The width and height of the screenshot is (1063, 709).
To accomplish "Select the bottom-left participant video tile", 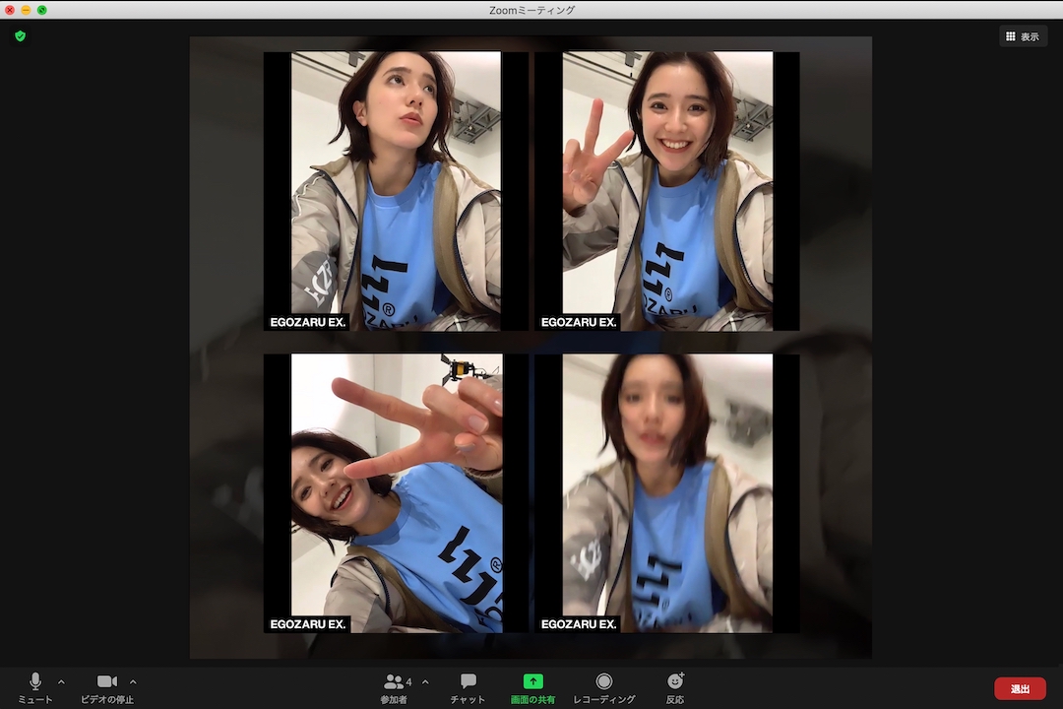I will 396,492.
